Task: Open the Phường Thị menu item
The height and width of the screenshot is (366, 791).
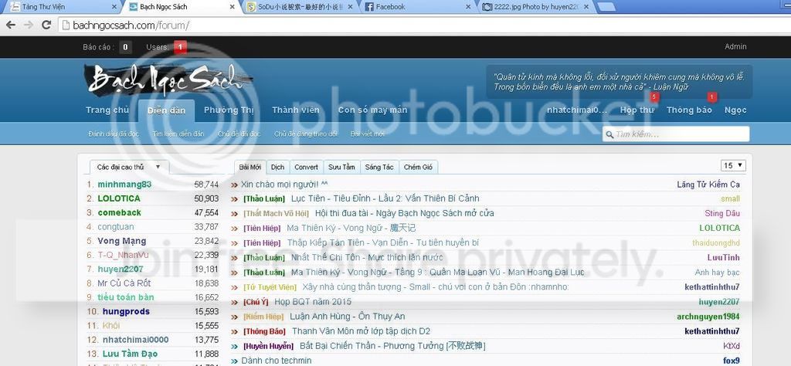Action: 229,110
